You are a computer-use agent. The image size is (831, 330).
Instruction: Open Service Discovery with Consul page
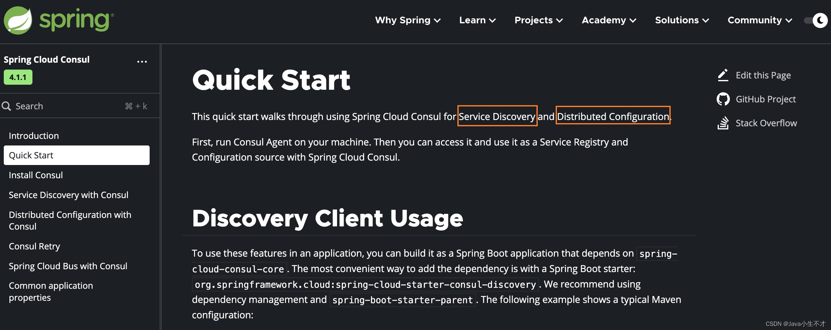(x=68, y=195)
